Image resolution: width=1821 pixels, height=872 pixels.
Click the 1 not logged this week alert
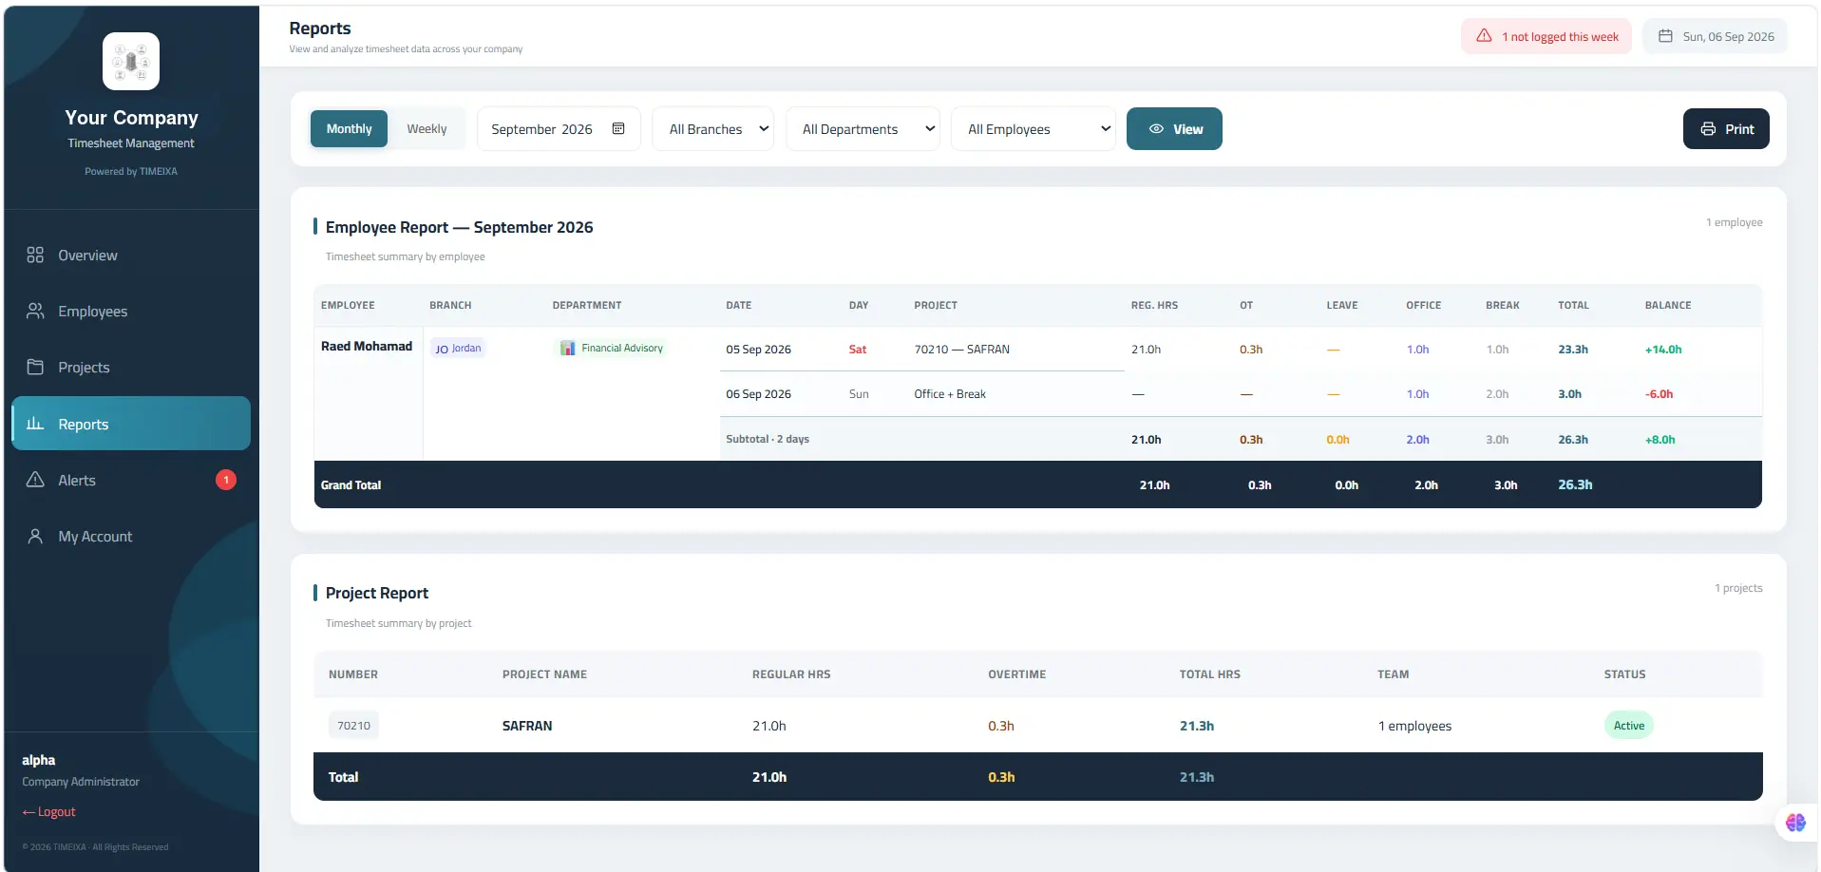(x=1546, y=36)
